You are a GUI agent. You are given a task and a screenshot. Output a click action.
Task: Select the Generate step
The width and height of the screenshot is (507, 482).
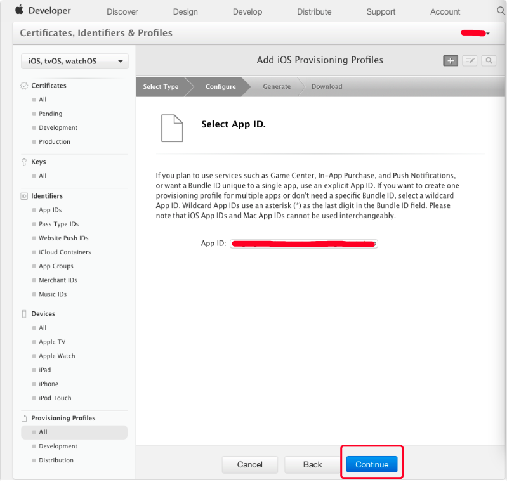(277, 87)
